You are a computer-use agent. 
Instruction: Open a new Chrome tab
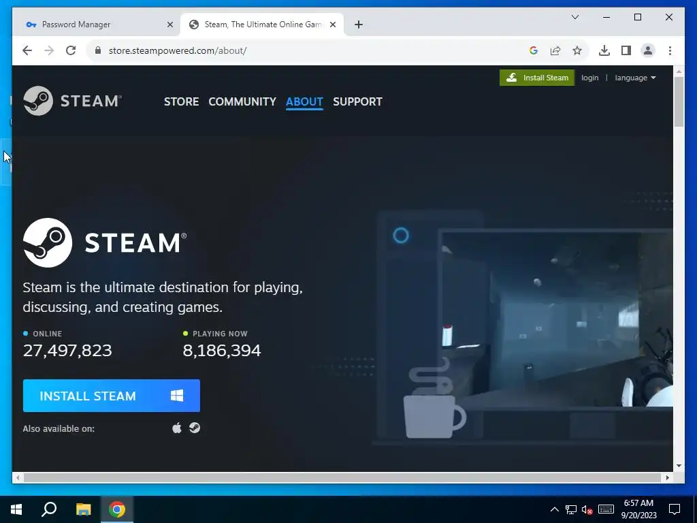click(359, 25)
